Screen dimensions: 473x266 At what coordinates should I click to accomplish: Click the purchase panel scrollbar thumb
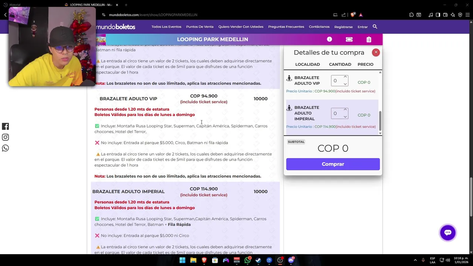[380, 120]
